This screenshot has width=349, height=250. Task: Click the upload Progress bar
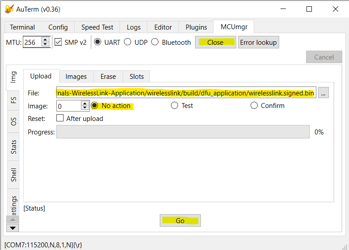click(x=183, y=132)
